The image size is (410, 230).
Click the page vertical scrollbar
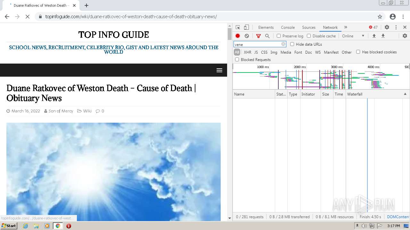[x=229, y=34]
